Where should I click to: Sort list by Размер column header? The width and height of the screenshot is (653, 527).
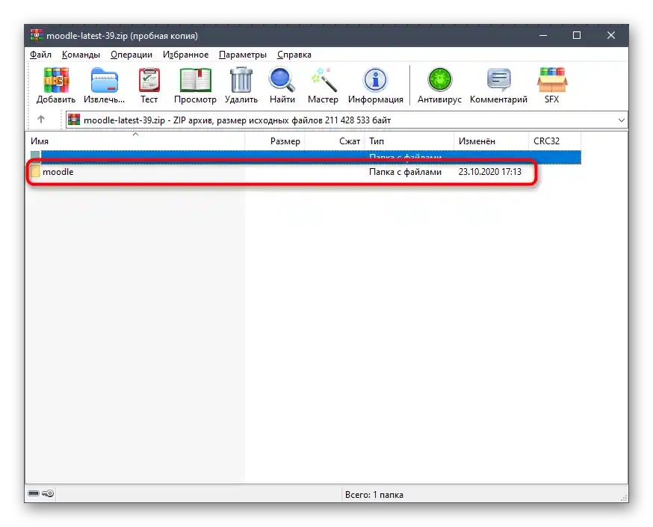(275, 141)
